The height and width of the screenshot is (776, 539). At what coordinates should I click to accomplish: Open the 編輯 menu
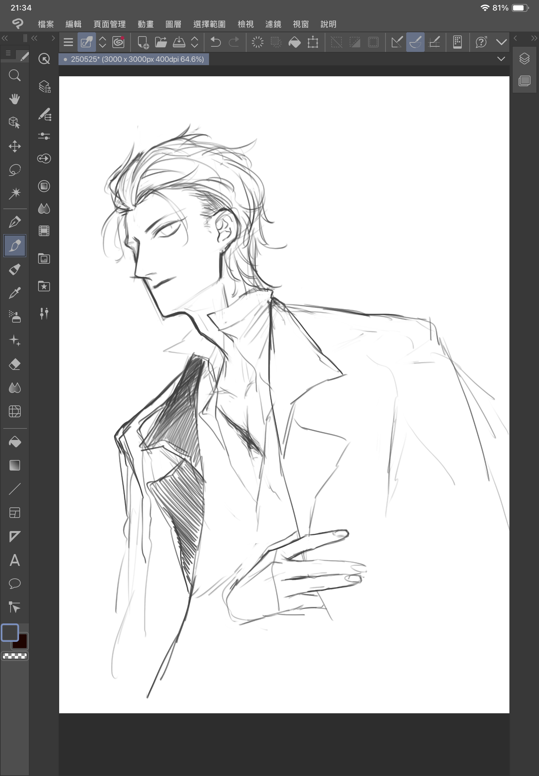[73, 24]
